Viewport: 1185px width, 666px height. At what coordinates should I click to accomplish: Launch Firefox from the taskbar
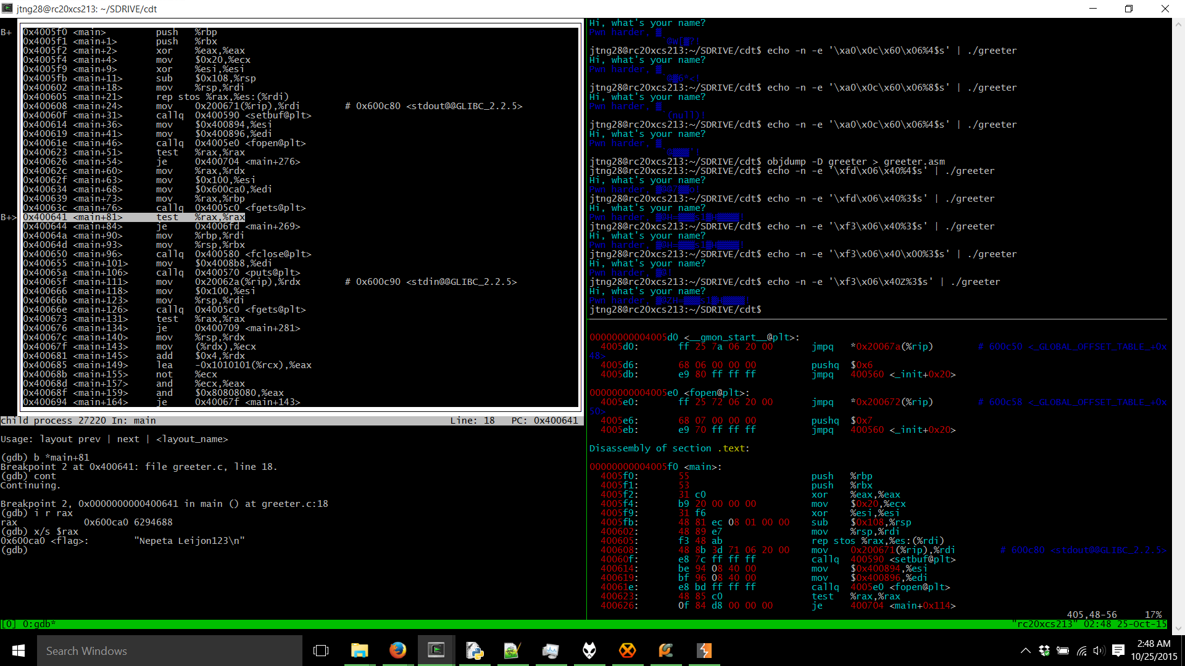pyautogui.click(x=397, y=651)
